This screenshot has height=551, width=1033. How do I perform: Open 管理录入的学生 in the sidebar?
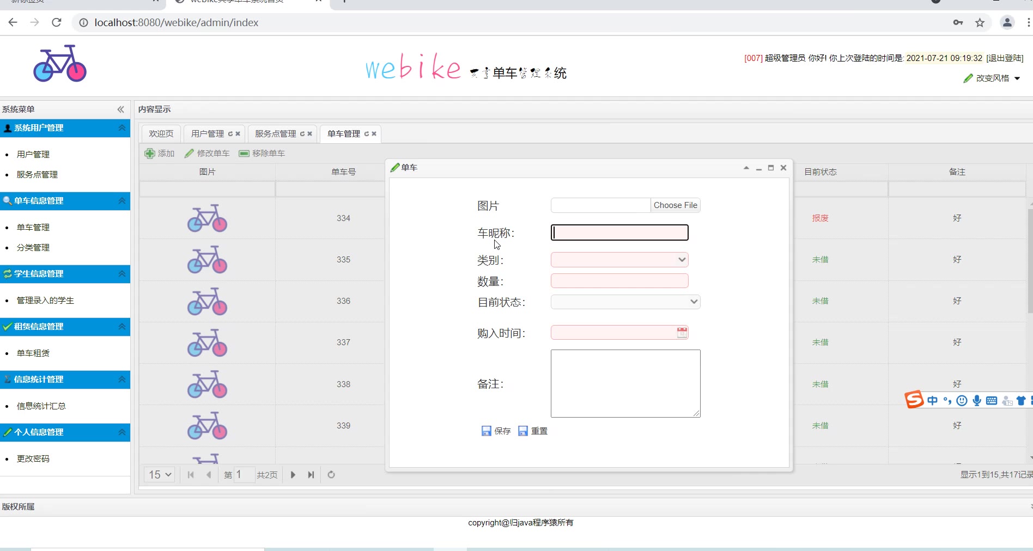coord(45,301)
